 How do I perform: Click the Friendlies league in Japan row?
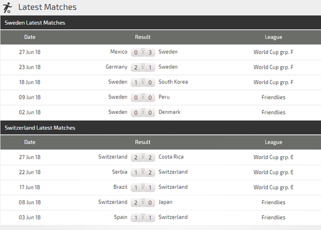(273, 203)
